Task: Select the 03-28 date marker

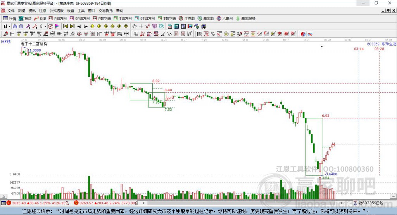Action: [379, 49]
